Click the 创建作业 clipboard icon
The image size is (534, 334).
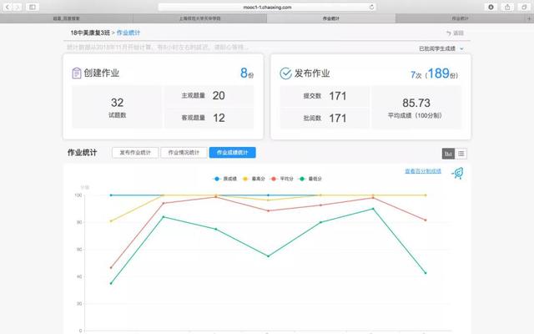(x=77, y=73)
